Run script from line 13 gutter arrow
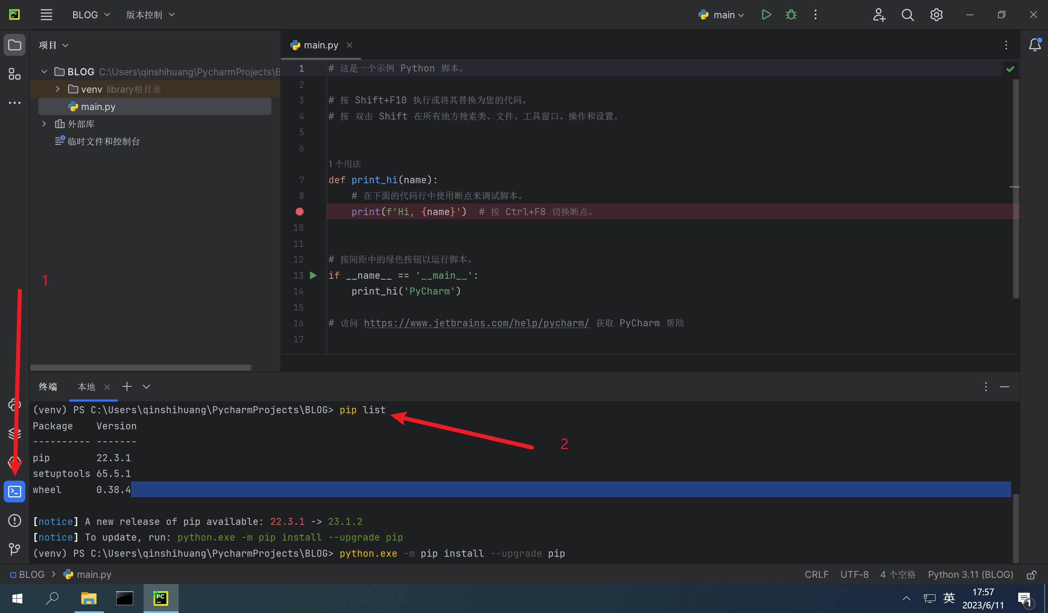This screenshot has height=613, width=1048. [x=313, y=275]
